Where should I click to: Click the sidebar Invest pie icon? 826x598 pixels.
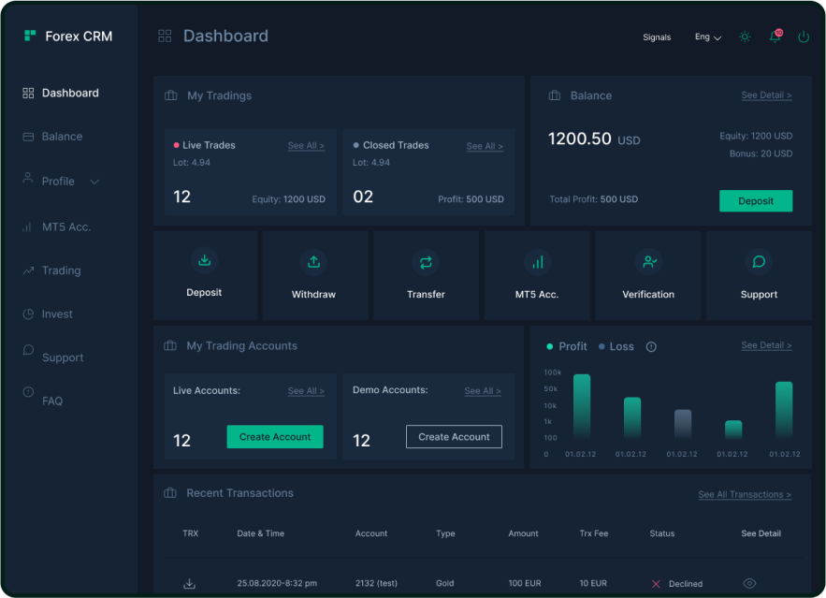click(x=28, y=314)
